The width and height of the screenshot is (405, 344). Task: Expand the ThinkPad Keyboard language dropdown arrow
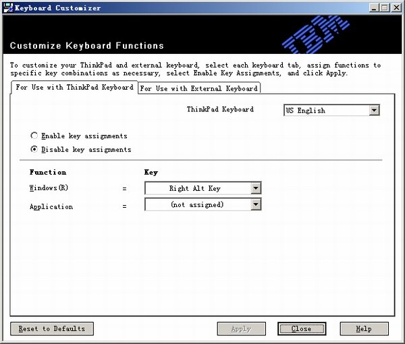374,110
